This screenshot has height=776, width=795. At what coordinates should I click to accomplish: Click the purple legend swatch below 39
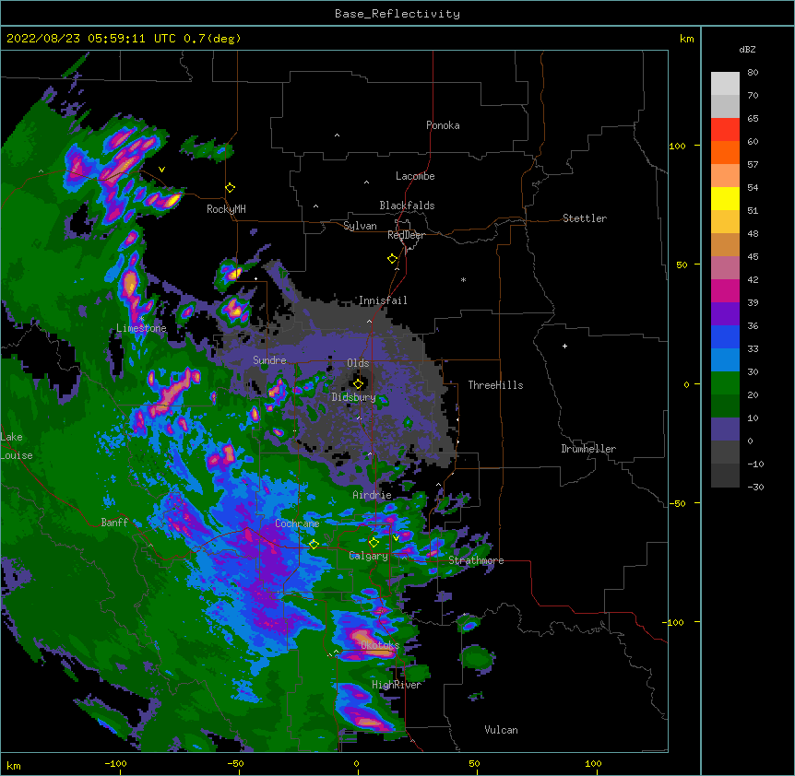tap(725, 313)
